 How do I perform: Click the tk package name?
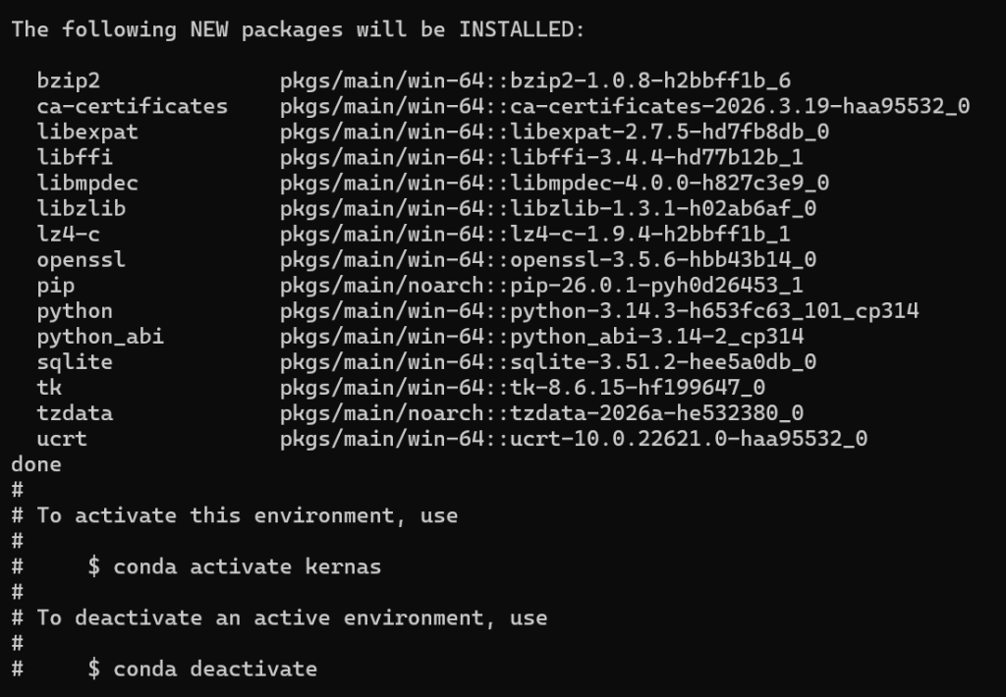[x=49, y=388]
